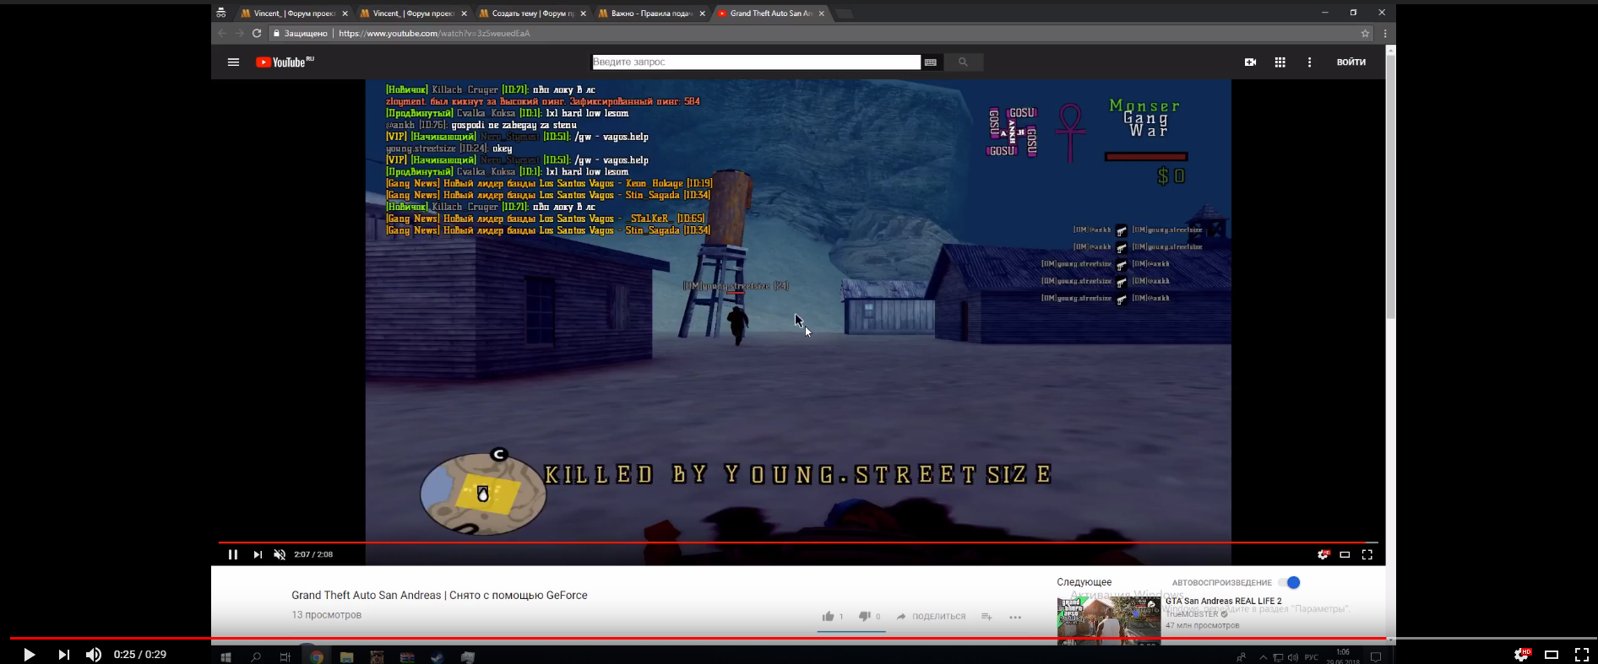Click the page vertical scrollbar
This screenshot has height=664, width=1598.
[x=1391, y=186]
